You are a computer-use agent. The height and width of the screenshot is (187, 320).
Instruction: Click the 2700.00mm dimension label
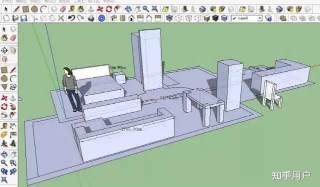coord(131,129)
